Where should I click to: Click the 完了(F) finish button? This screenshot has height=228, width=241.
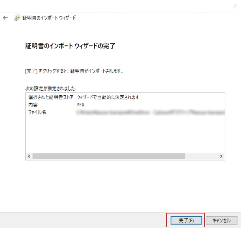tap(186, 220)
